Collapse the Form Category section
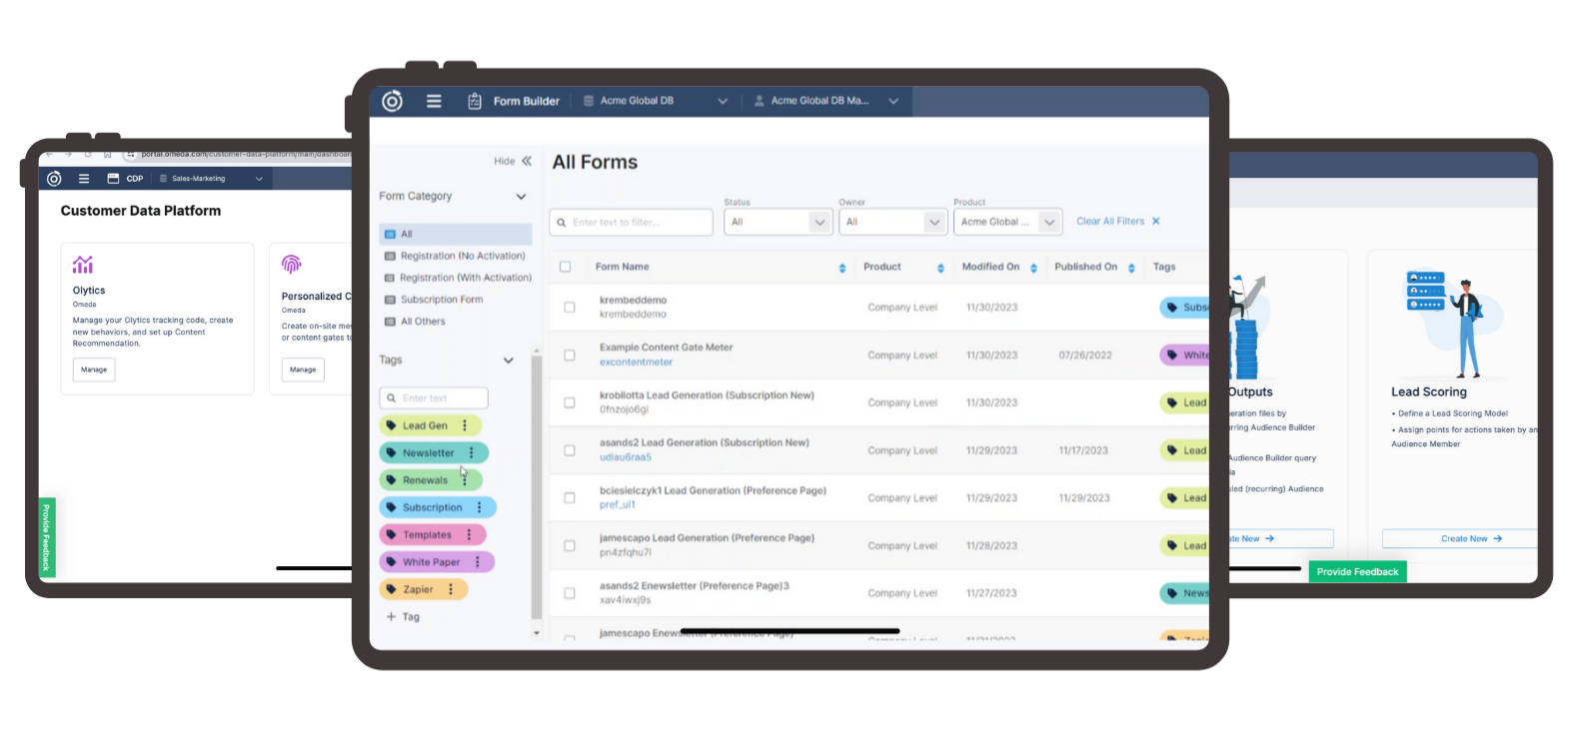This screenshot has height=730, width=1574. 521,197
